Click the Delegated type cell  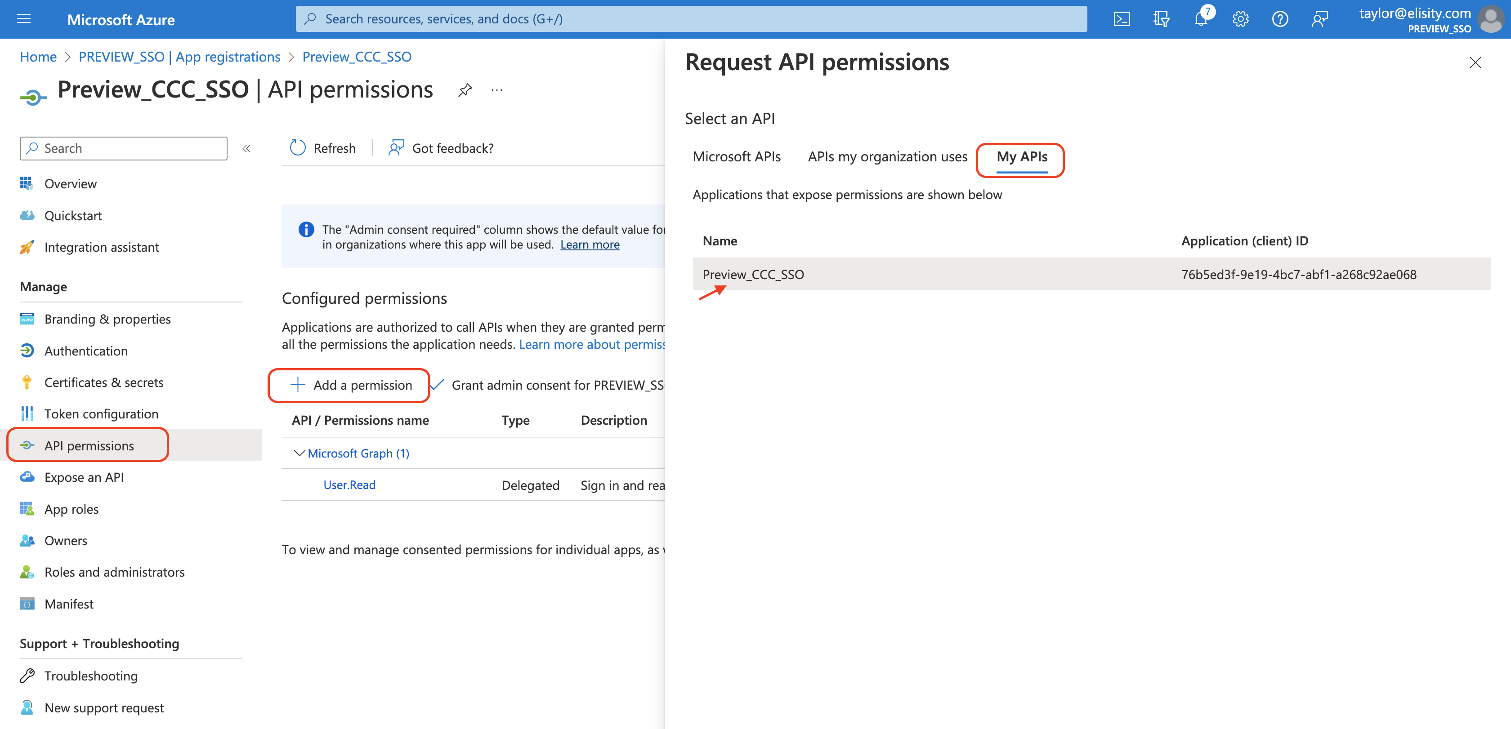530,485
